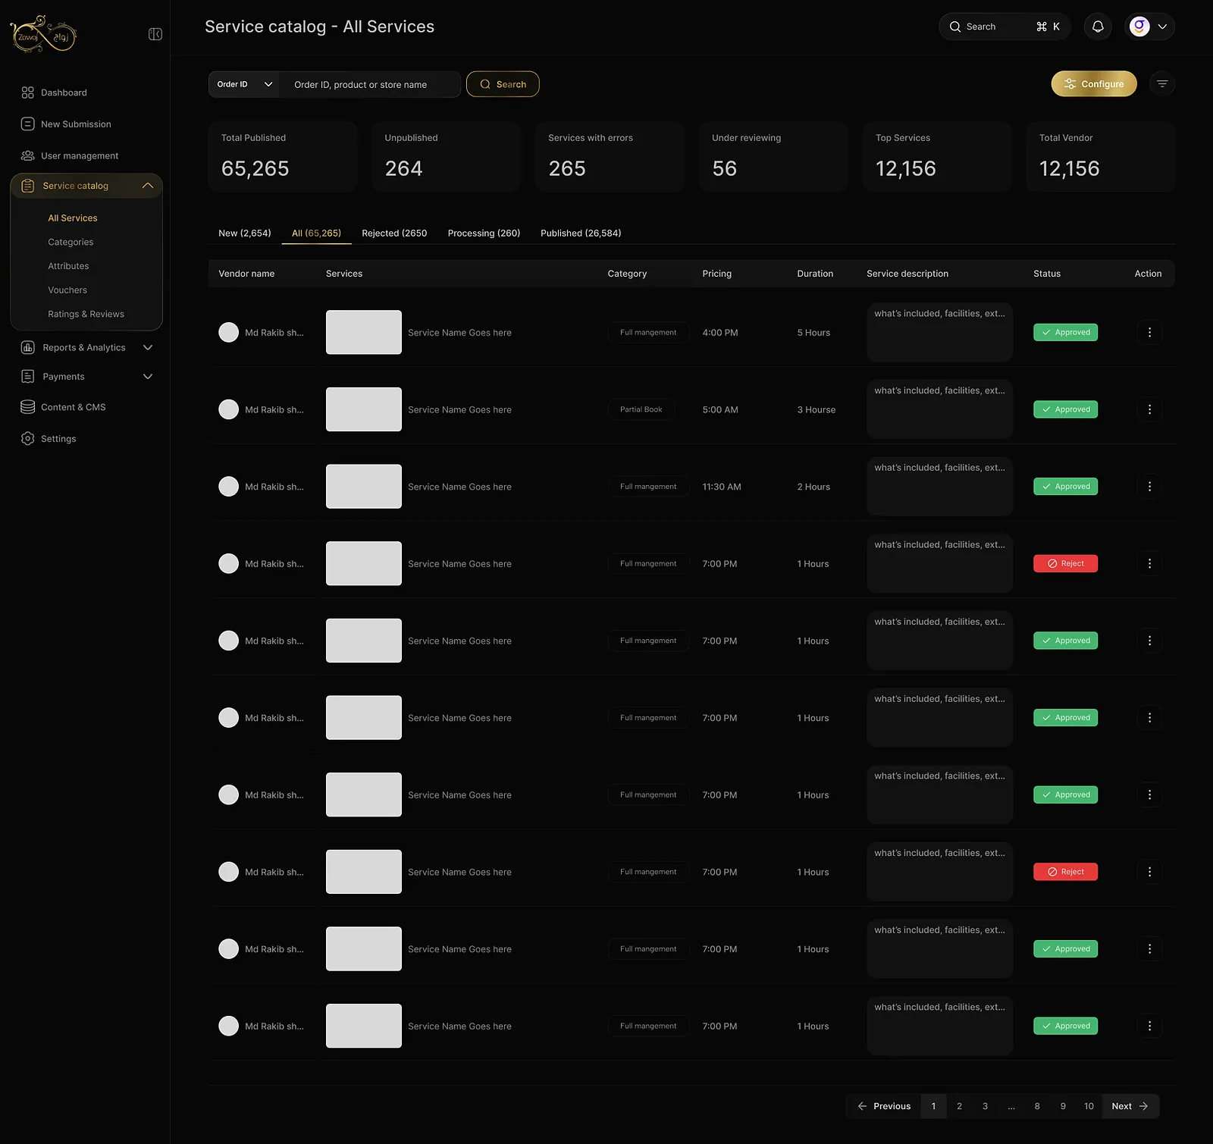Open action menu for the 4:00 PM row
This screenshot has width=1213, height=1144.
[x=1149, y=332]
